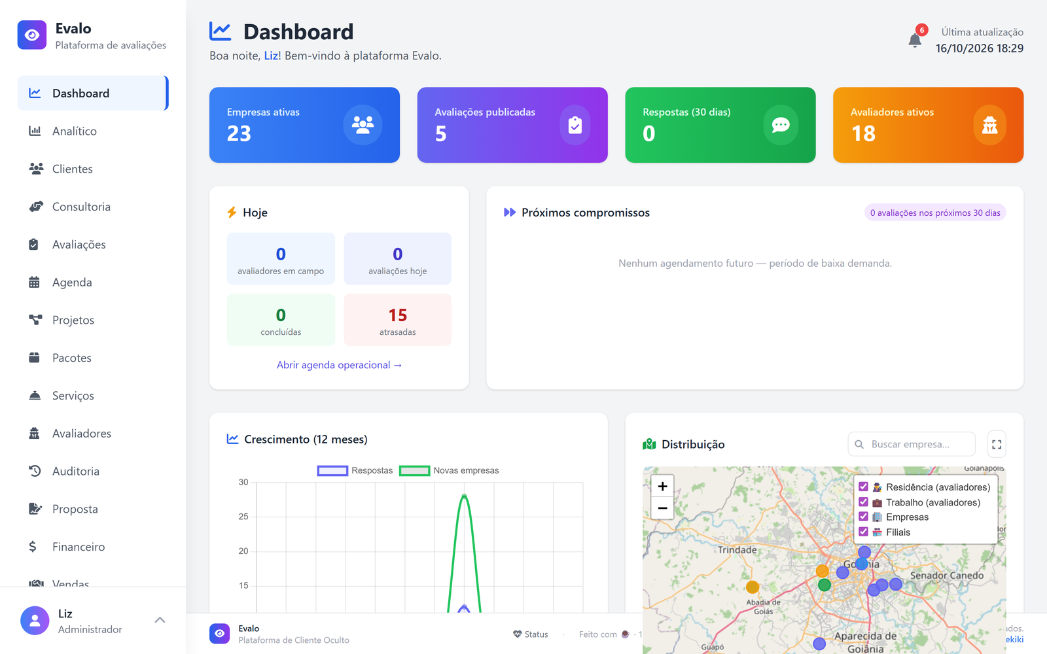This screenshot has height=654, width=1047.
Task: Click the Buscar empresa search field
Action: (912, 444)
